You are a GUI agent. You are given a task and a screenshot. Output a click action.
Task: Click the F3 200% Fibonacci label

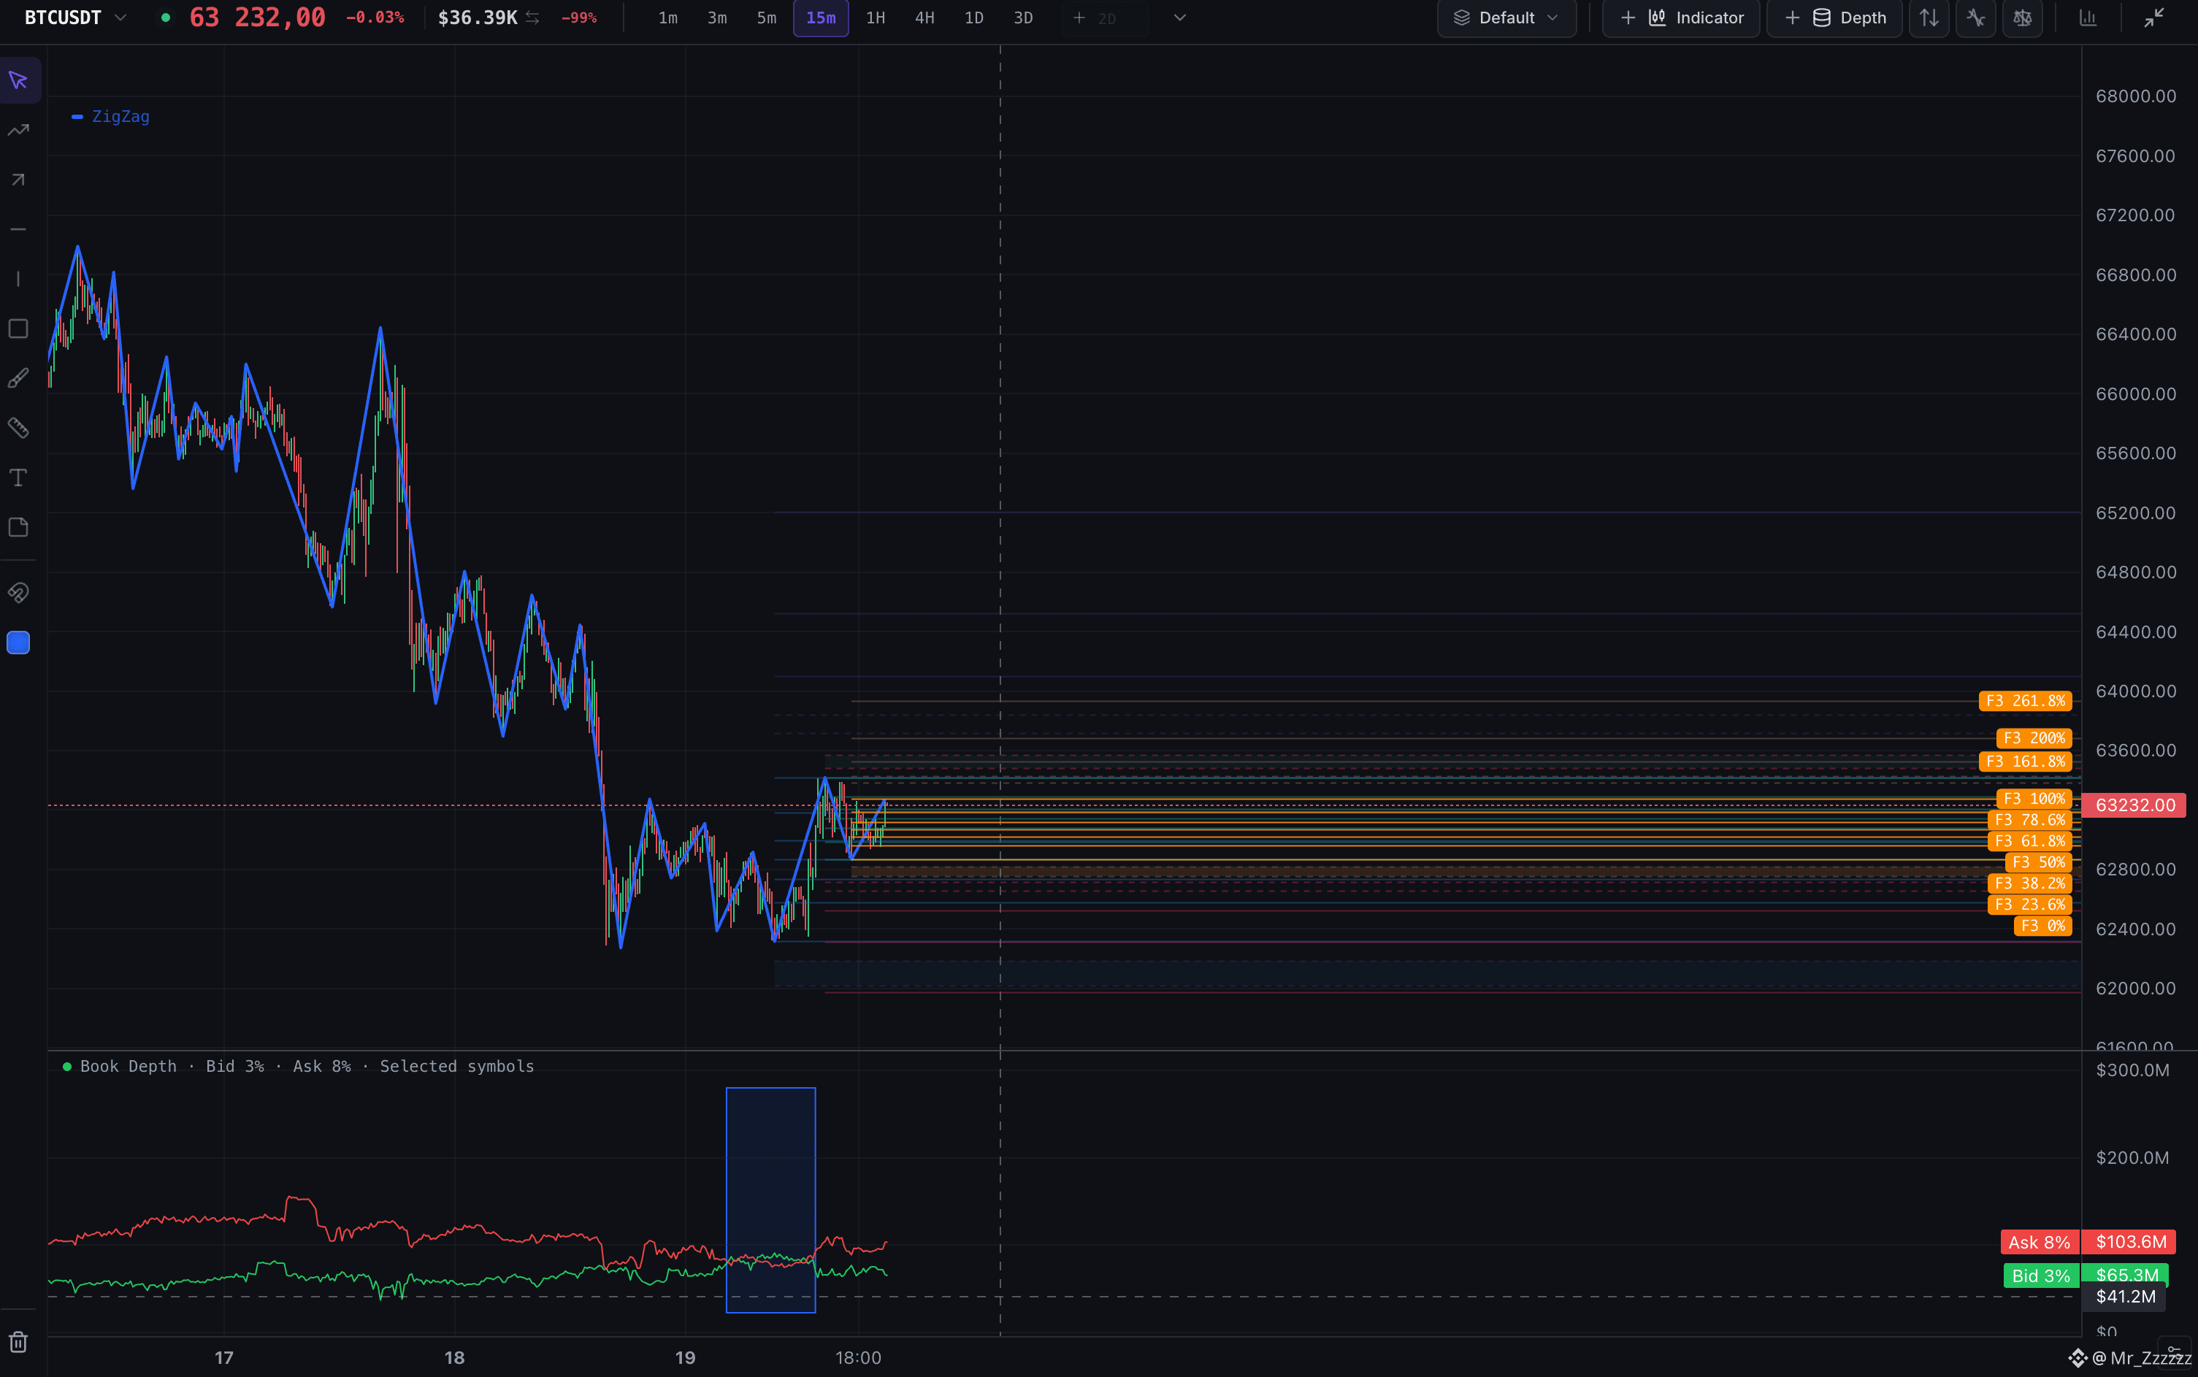click(2034, 737)
